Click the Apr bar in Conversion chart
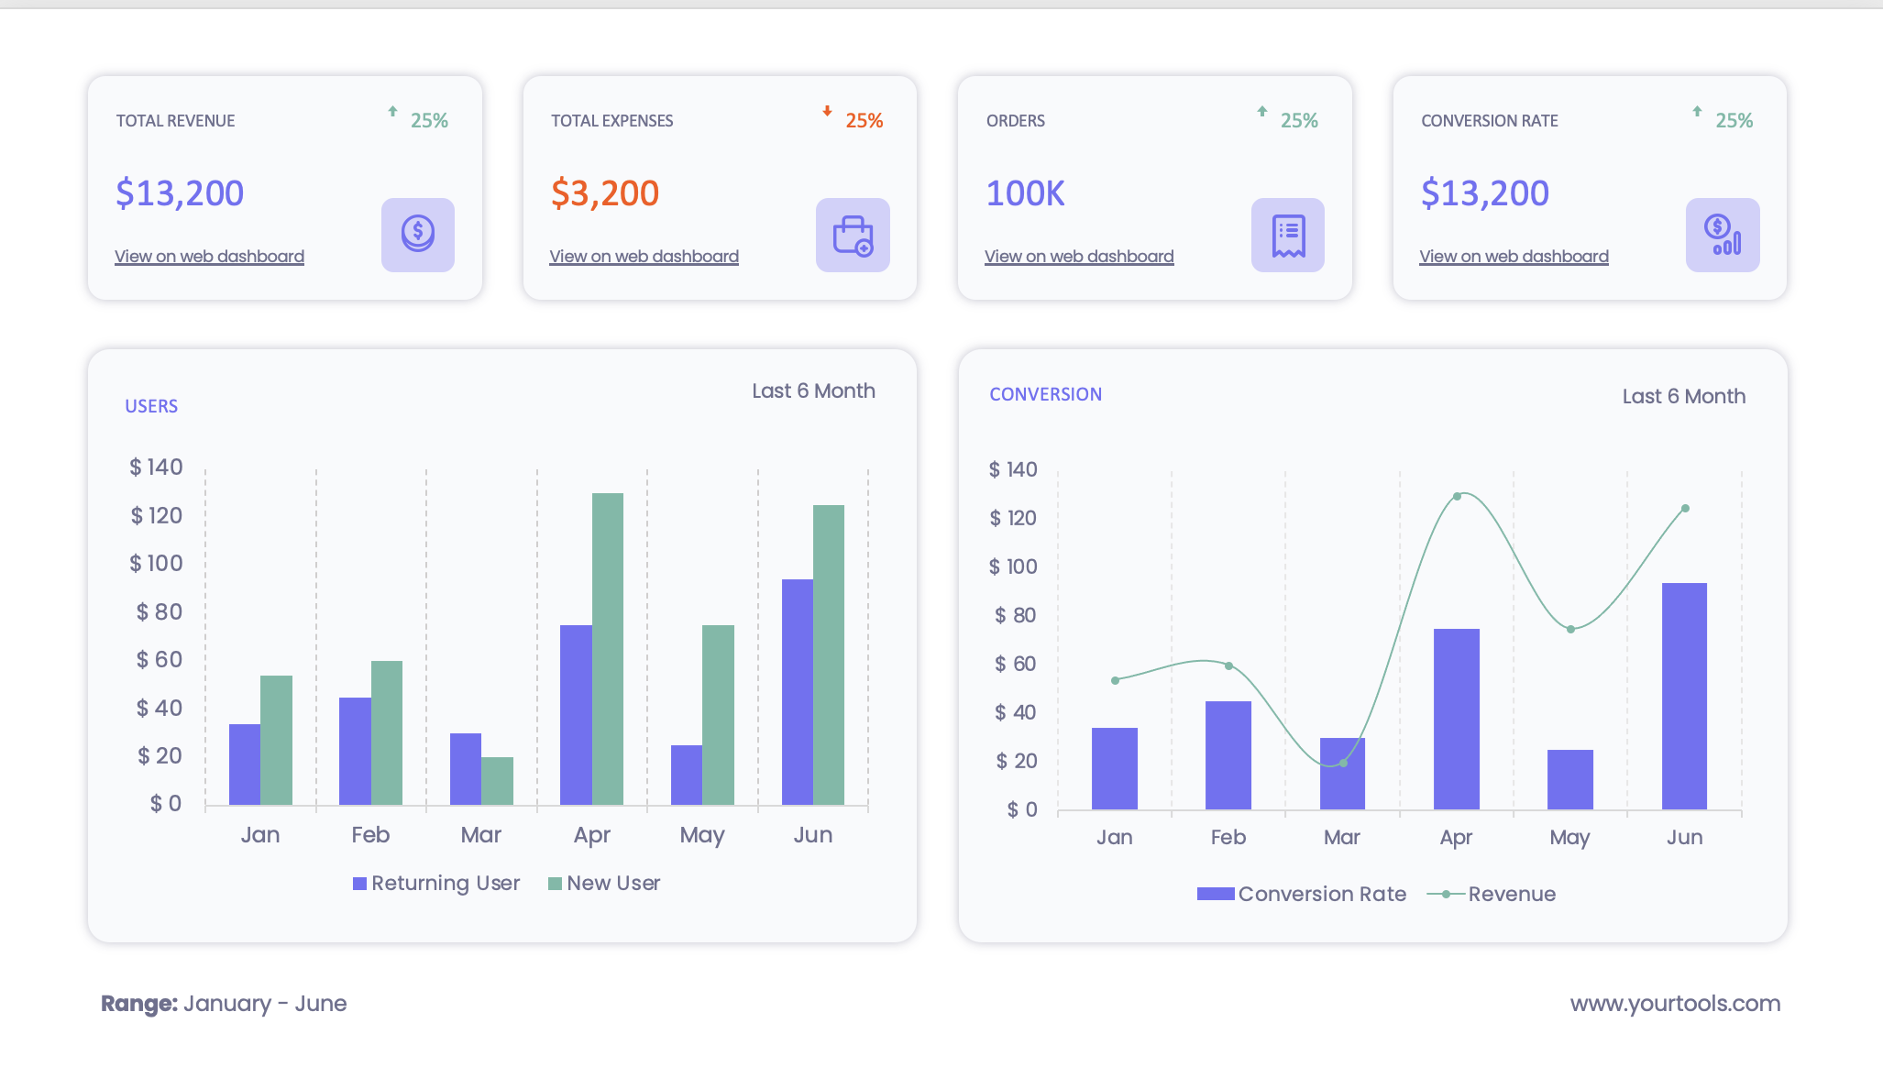The width and height of the screenshot is (1883, 1067). click(x=1457, y=719)
